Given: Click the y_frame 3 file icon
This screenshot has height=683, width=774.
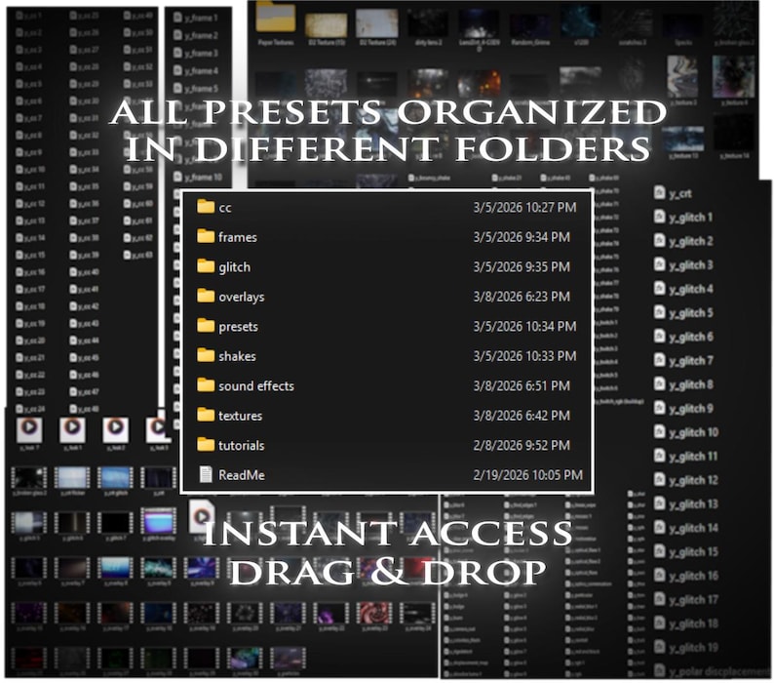Looking at the screenshot, I should tap(177, 53).
